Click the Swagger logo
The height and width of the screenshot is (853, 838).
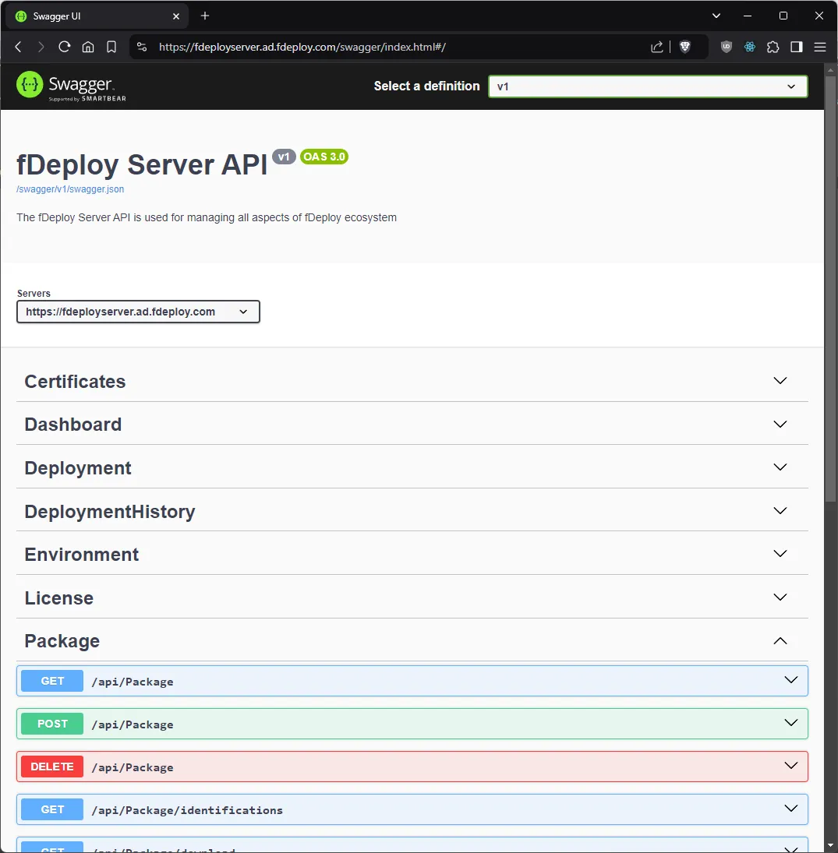71,86
